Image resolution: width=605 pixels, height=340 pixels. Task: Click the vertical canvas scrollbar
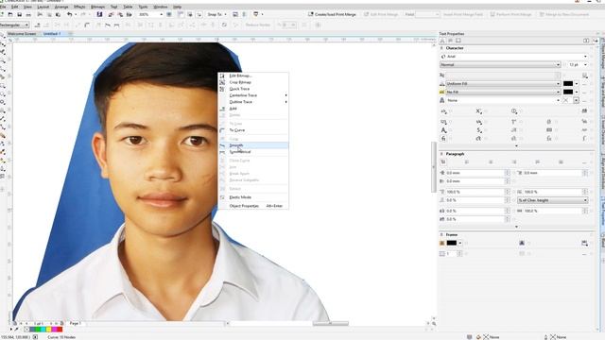[434, 167]
